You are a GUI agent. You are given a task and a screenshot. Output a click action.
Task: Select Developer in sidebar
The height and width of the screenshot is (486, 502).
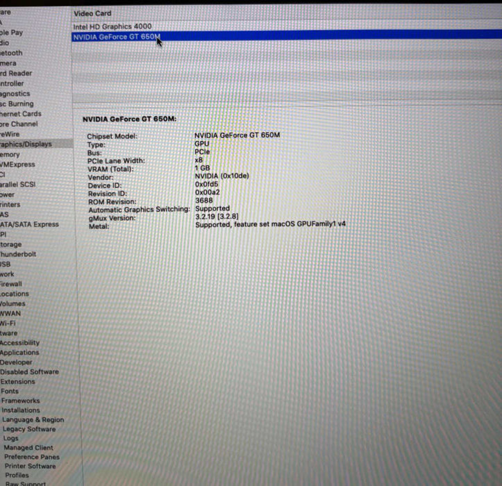pyautogui.click(x=16, y=362)
